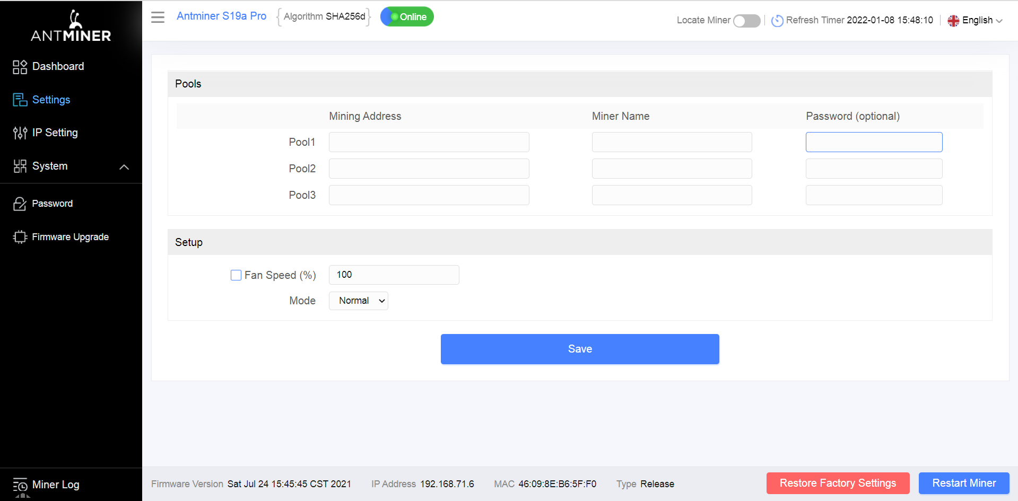Click the Type Release text

[x=645, y=484]
